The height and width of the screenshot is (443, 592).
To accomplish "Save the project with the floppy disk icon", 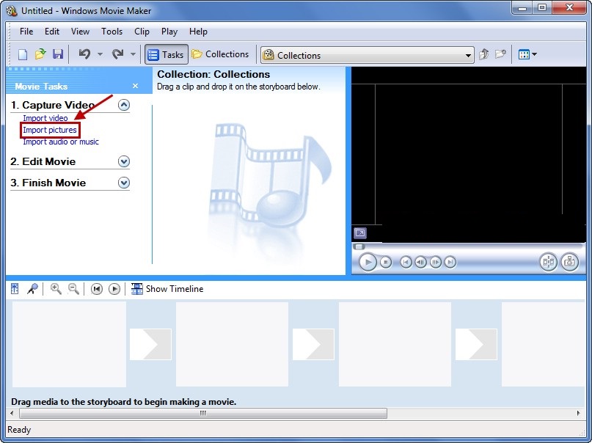I will (x=58, y=54).
